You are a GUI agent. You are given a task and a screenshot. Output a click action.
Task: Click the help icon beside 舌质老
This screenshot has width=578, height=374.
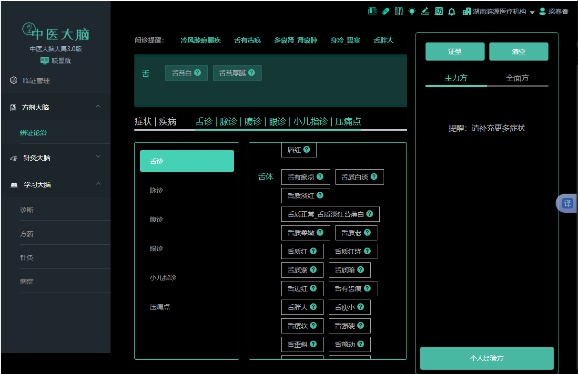tap(367, 232)
